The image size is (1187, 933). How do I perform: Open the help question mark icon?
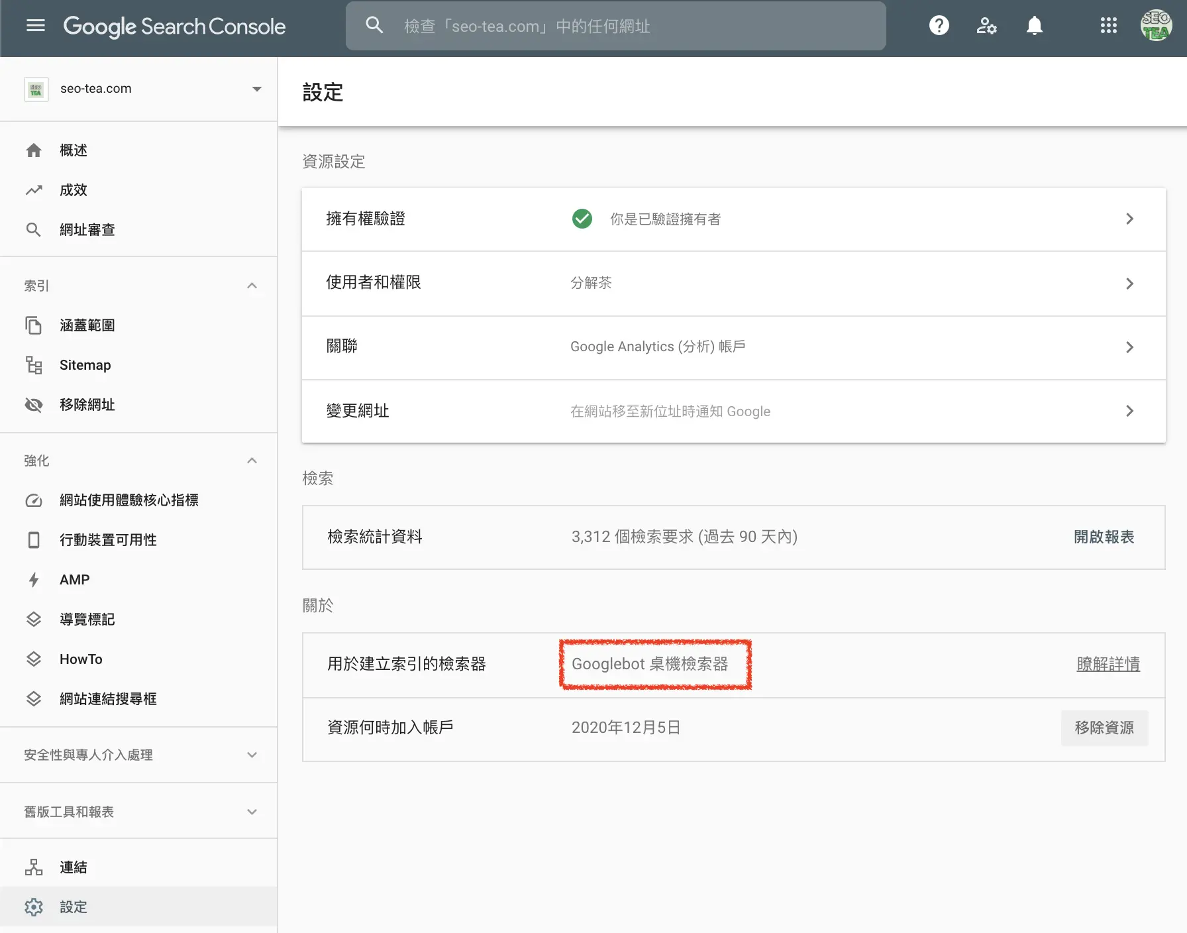939,26
